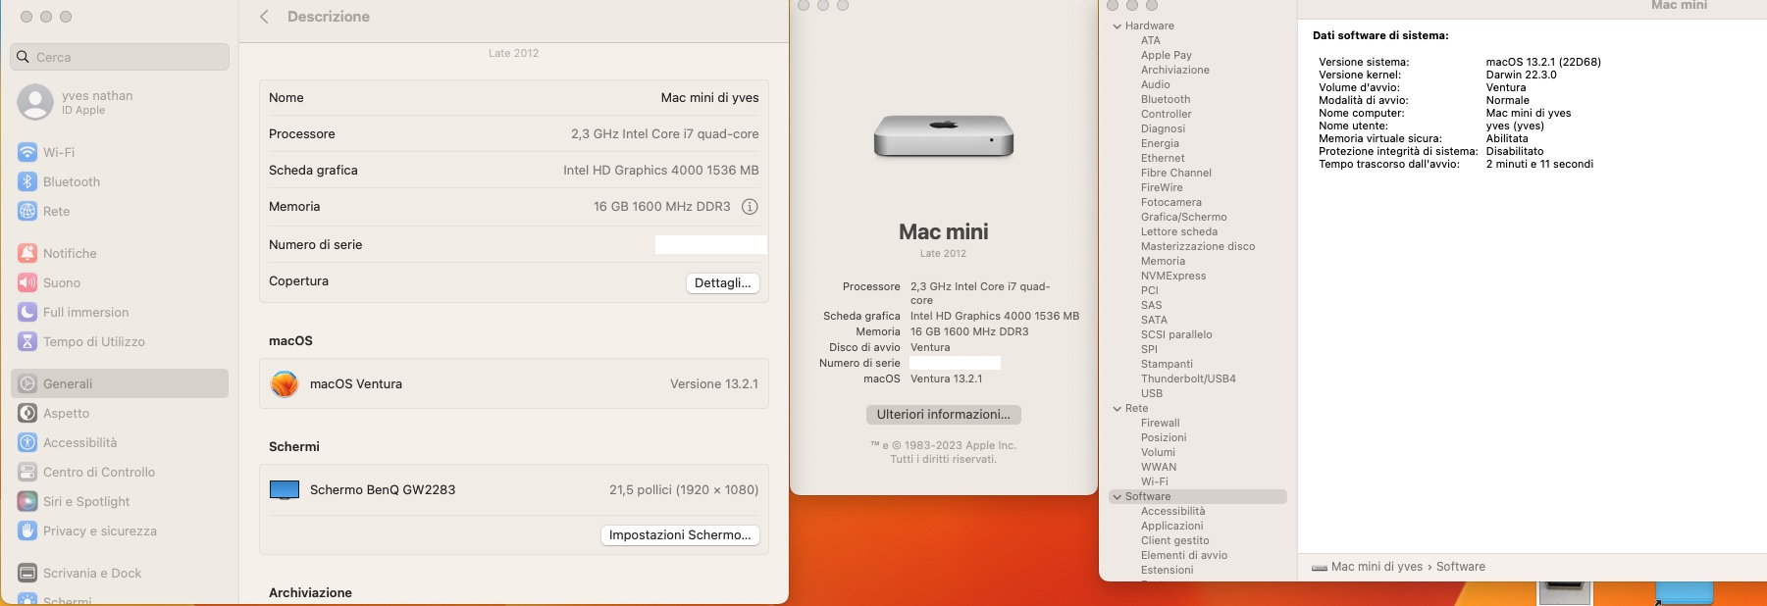Open Accessibilità icon in System Settings sidebar
1767x606 pixels.
click(x=27, y=442)
